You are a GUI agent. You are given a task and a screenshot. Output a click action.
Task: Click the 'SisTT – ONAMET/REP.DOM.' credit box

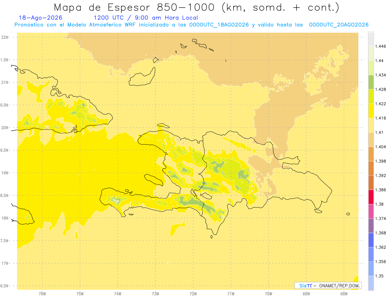point(328,285)
